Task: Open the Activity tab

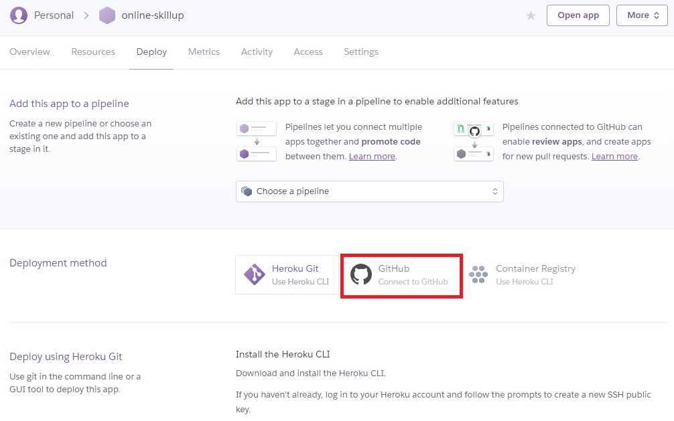Action: click(257, 52)
